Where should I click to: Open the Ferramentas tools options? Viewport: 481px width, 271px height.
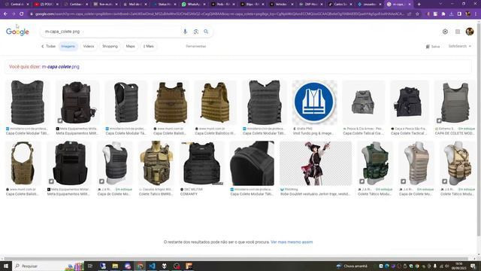pos(195,47)
